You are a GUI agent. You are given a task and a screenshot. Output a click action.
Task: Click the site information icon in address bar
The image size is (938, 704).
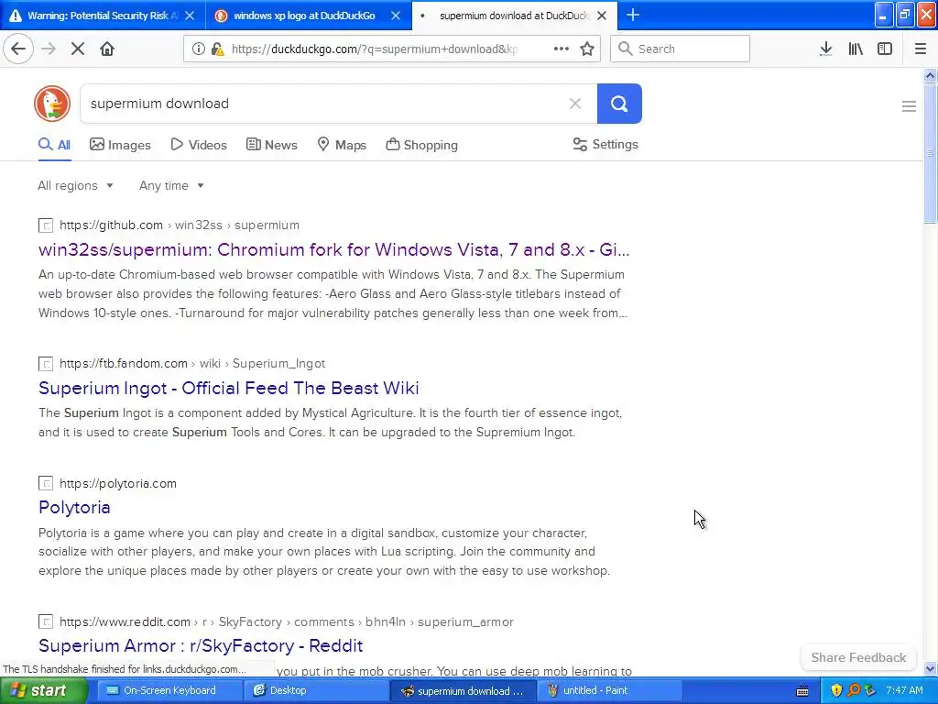[x=199, y=49]
